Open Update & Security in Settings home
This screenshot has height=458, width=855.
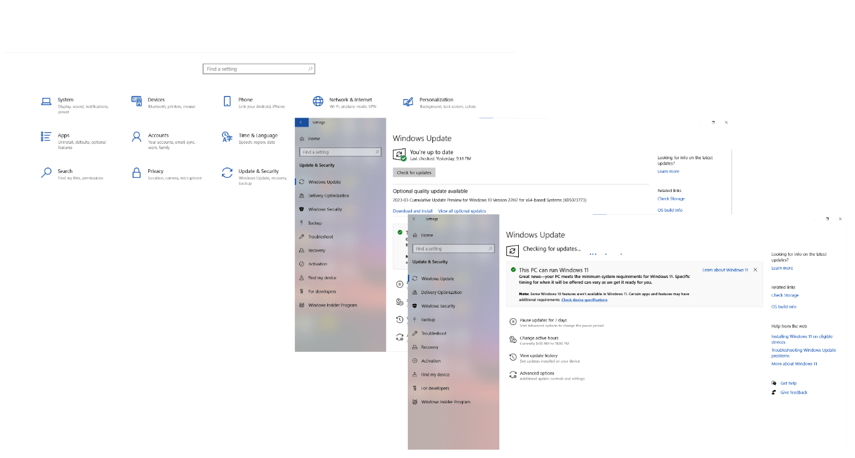(x=254, y=177)
